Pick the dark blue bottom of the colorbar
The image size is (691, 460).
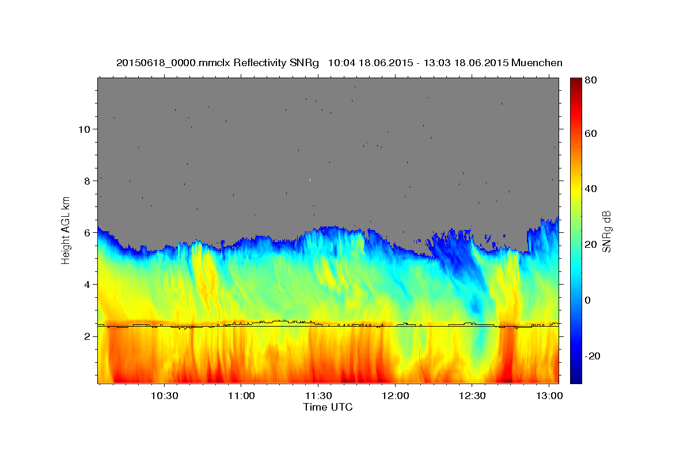tap(576, 378)
